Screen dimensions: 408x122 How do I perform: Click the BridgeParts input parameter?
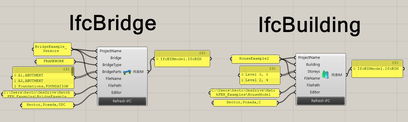click(112, 72)
